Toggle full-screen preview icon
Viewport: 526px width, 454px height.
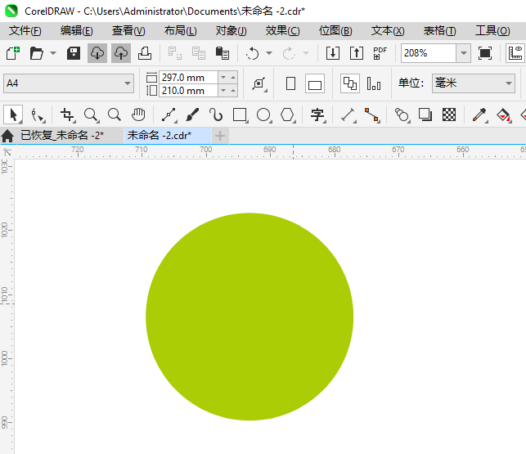click(x=485, y=53)
